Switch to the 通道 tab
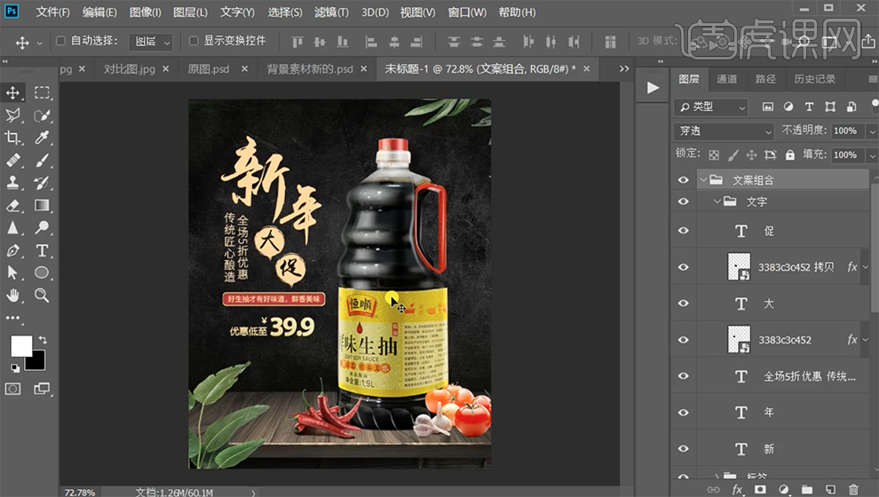Image resolution: width=879 pixels, height=497 pixels. pos(727,79)
